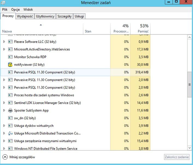Click Microsoft Distributed Transaction service icon
This screenshot has width=193, height=165.
(10, 133)
